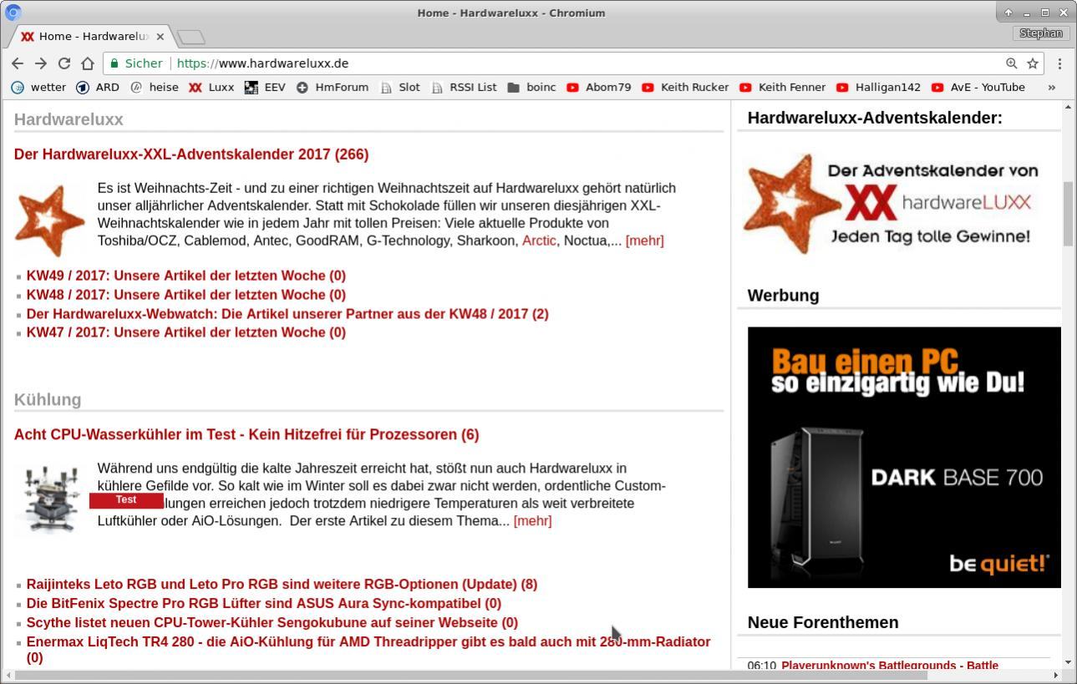1077x684 pixels.
Task: Click [mehr] after the Adventskalender teaser
Action: coord(644,241)
